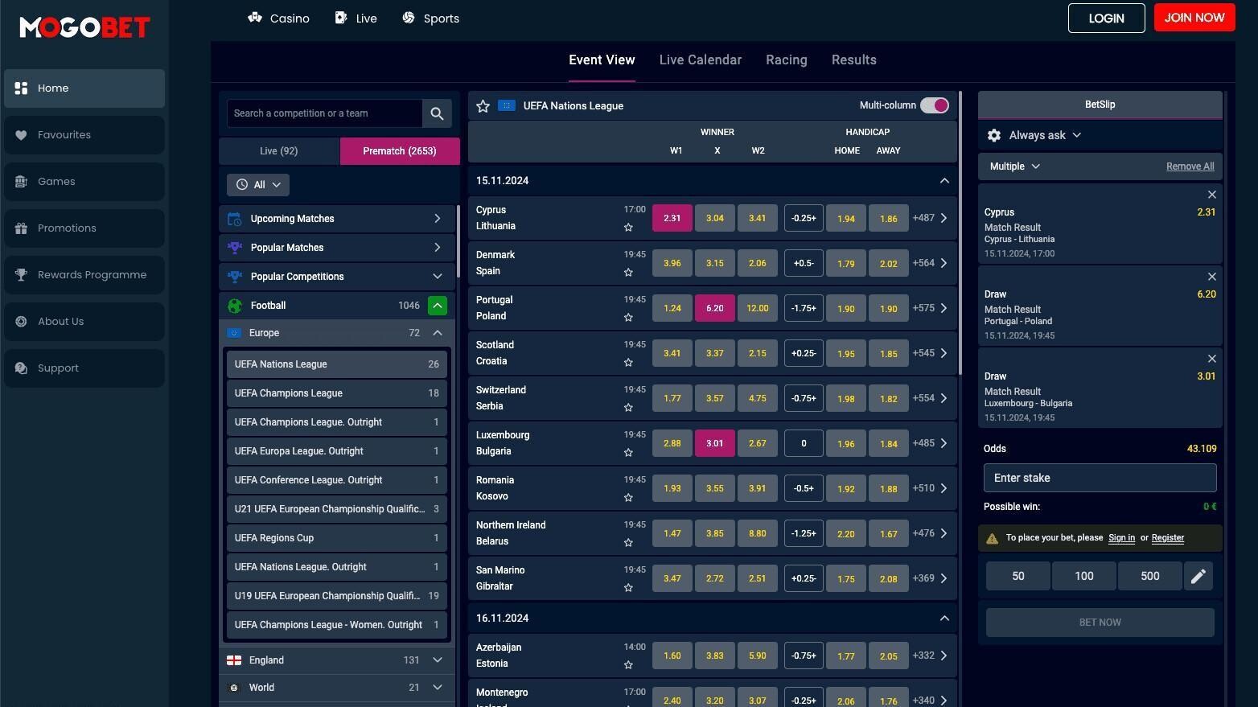Star the Portugal vs Poland match

(x=628, y=318)
